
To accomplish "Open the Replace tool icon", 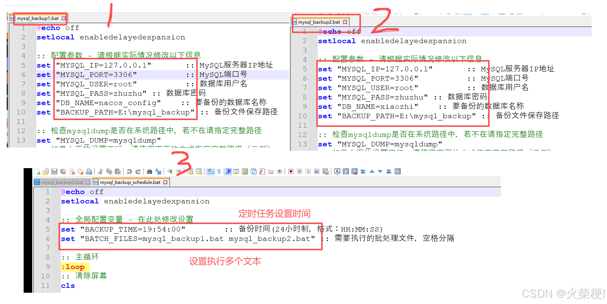I will 158,172.
